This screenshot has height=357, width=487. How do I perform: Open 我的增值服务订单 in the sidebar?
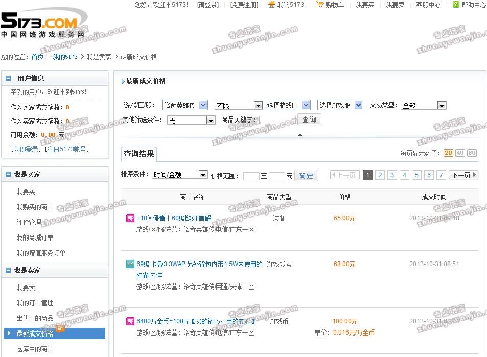click(41, 253)
